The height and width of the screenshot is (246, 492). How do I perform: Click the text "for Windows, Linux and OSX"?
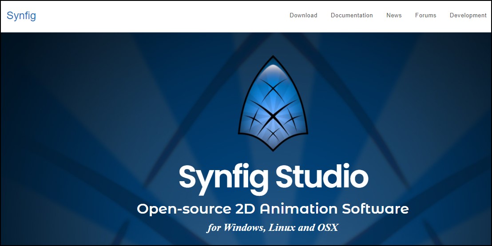(272, 227)
